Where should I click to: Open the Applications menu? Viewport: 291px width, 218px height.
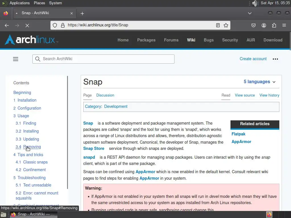[x=20, y=3]
